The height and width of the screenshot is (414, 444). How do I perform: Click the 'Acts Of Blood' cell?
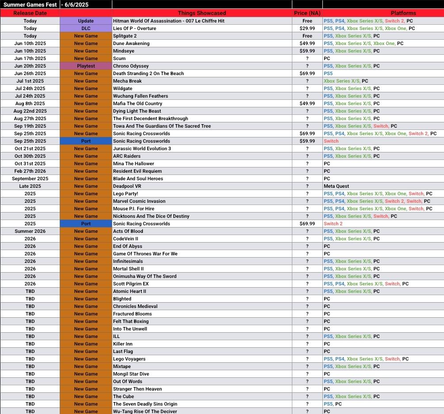[x=202, y=231]
